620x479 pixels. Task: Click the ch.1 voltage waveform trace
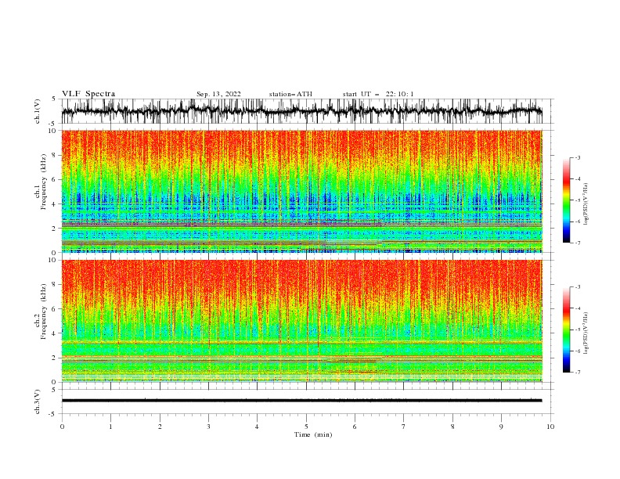click(x=301, y=111)
